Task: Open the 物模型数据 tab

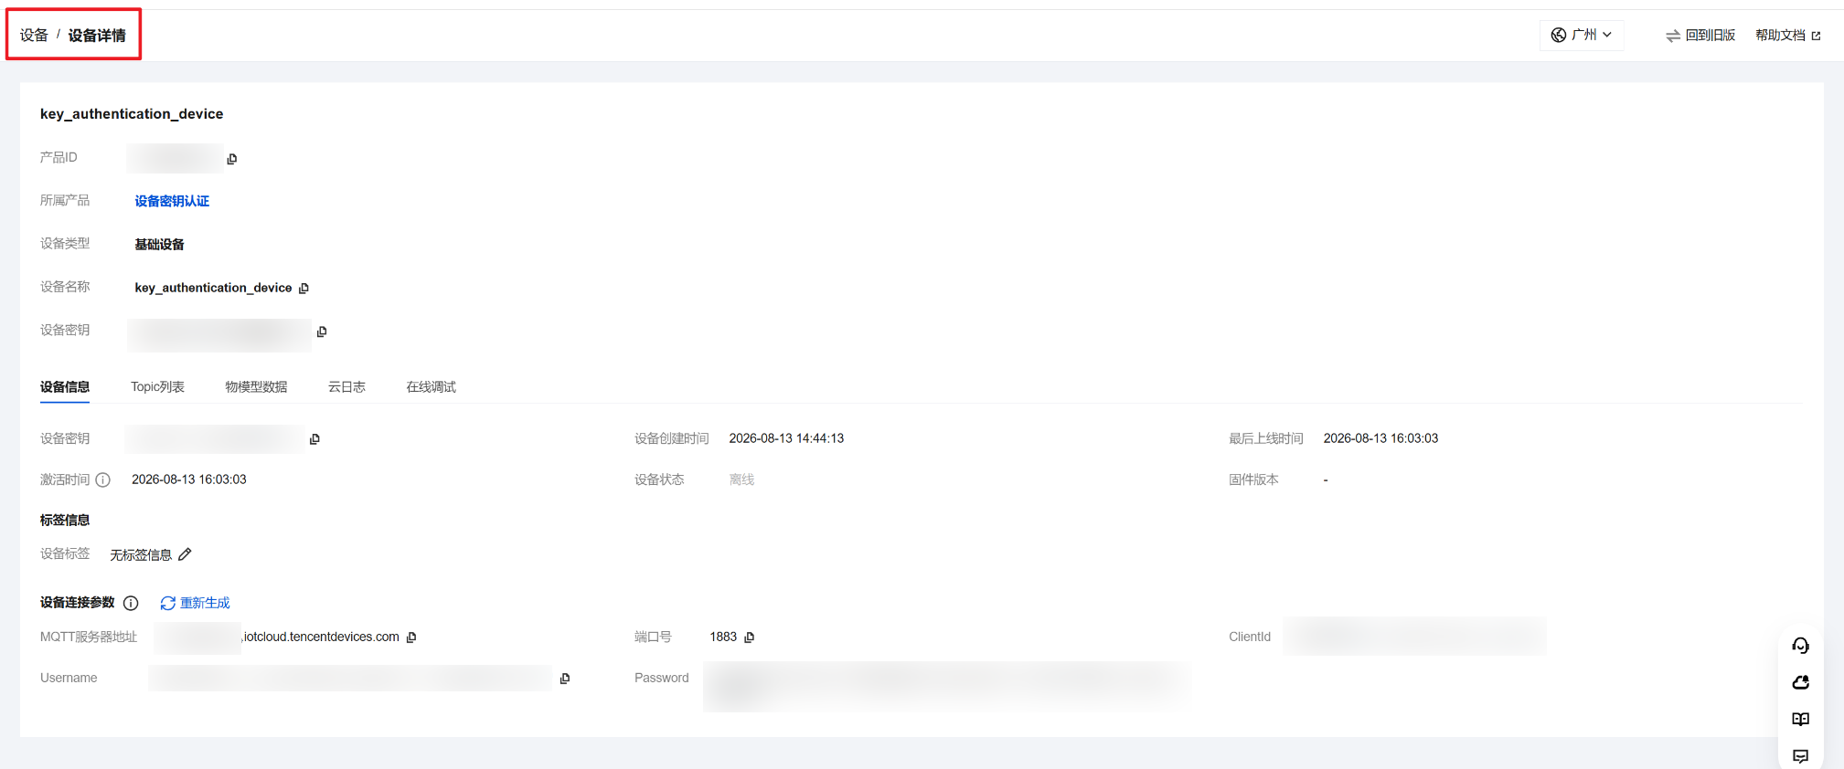Action: (256, 387)
